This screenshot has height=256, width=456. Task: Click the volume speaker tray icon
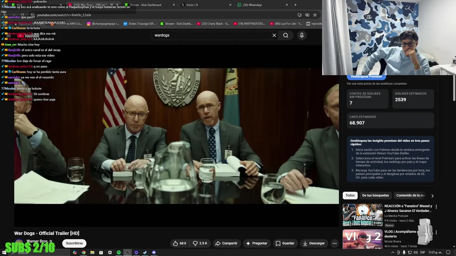point(415,252)
